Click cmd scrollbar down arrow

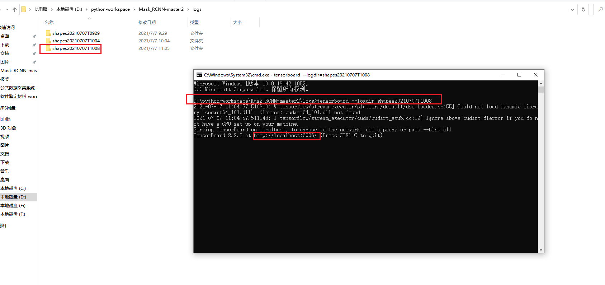541,249
